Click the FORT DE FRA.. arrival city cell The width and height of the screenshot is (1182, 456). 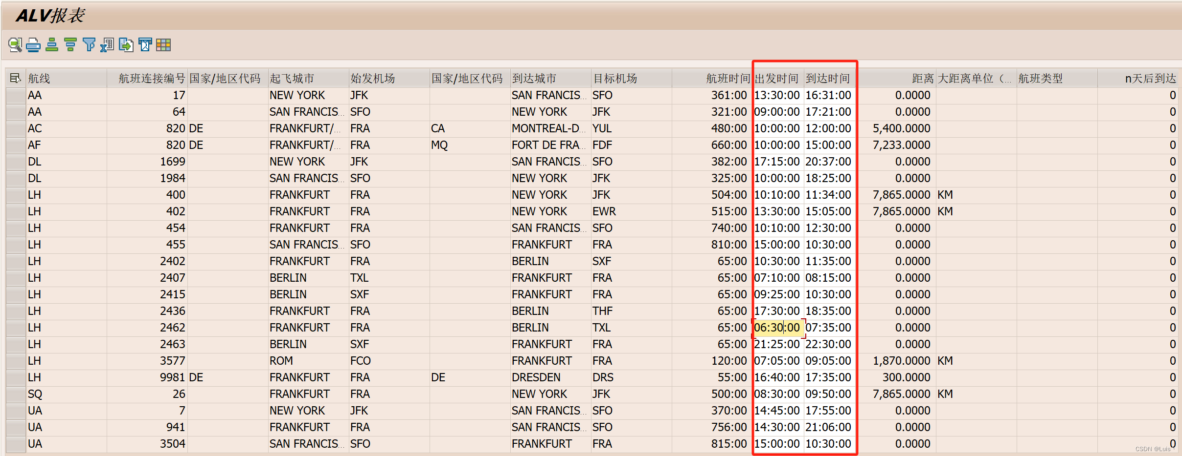click(550, 145)
